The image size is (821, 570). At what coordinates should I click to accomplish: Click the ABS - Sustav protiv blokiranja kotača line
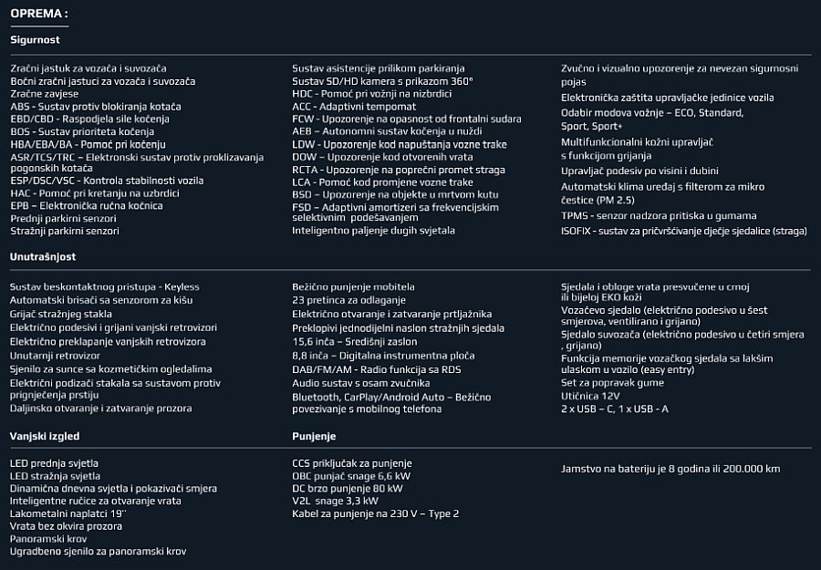(96, 107)
